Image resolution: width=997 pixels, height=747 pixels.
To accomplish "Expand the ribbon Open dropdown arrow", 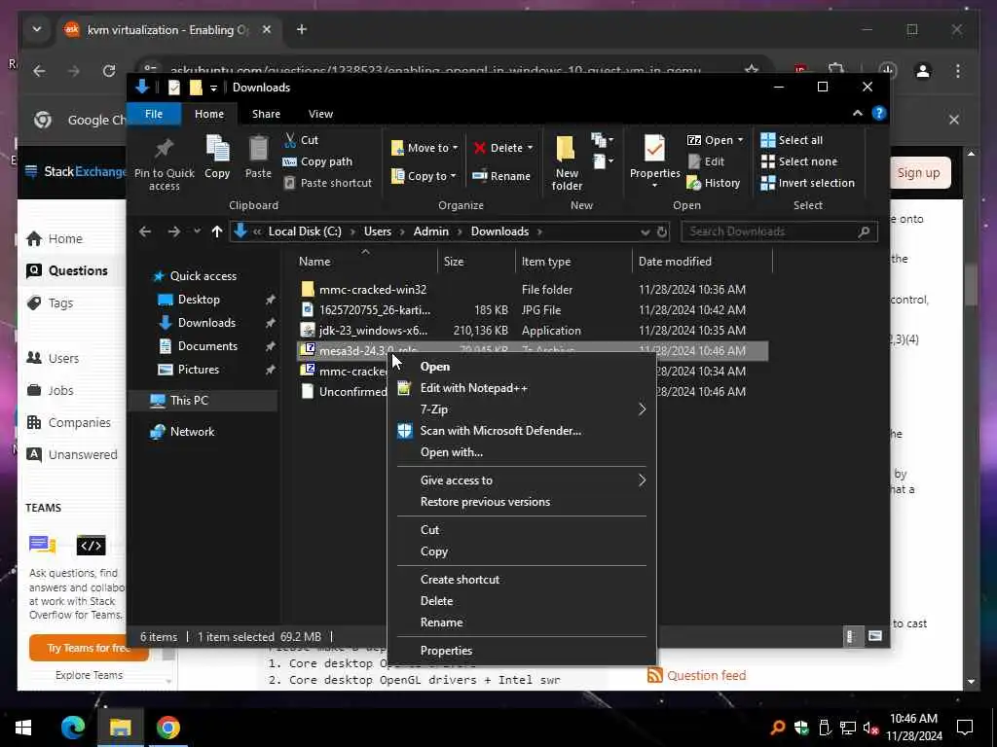I will click(740, 140).
